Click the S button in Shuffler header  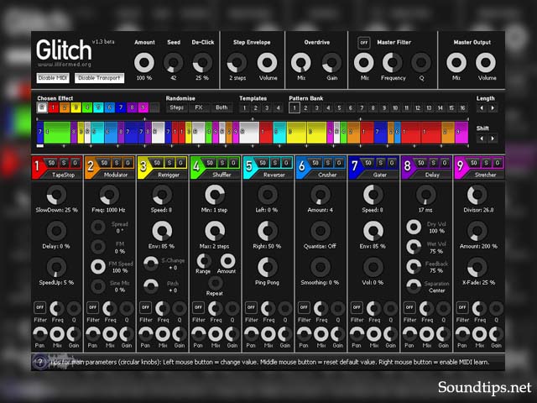click(222, 163)
